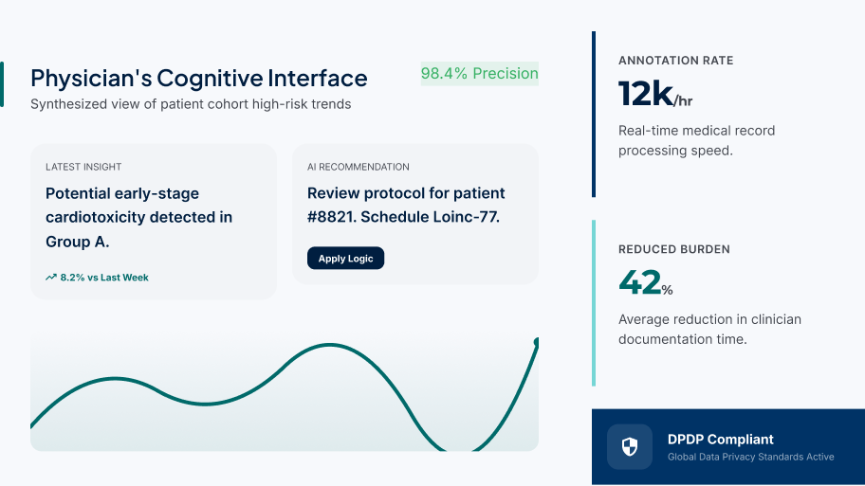The height and width of the screenshot is (486, 865).
Task: Click the trending-up arrow icon beside 8.2%
Action: pyautogui.click(x=51, y=278)
